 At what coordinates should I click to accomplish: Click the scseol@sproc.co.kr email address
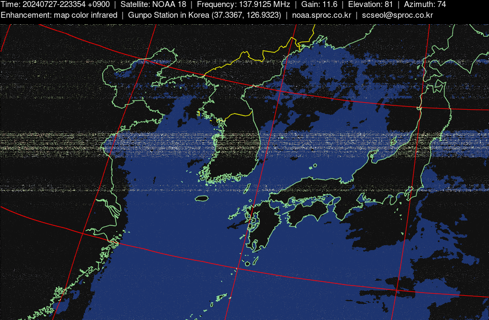click(x=397, y=15)
